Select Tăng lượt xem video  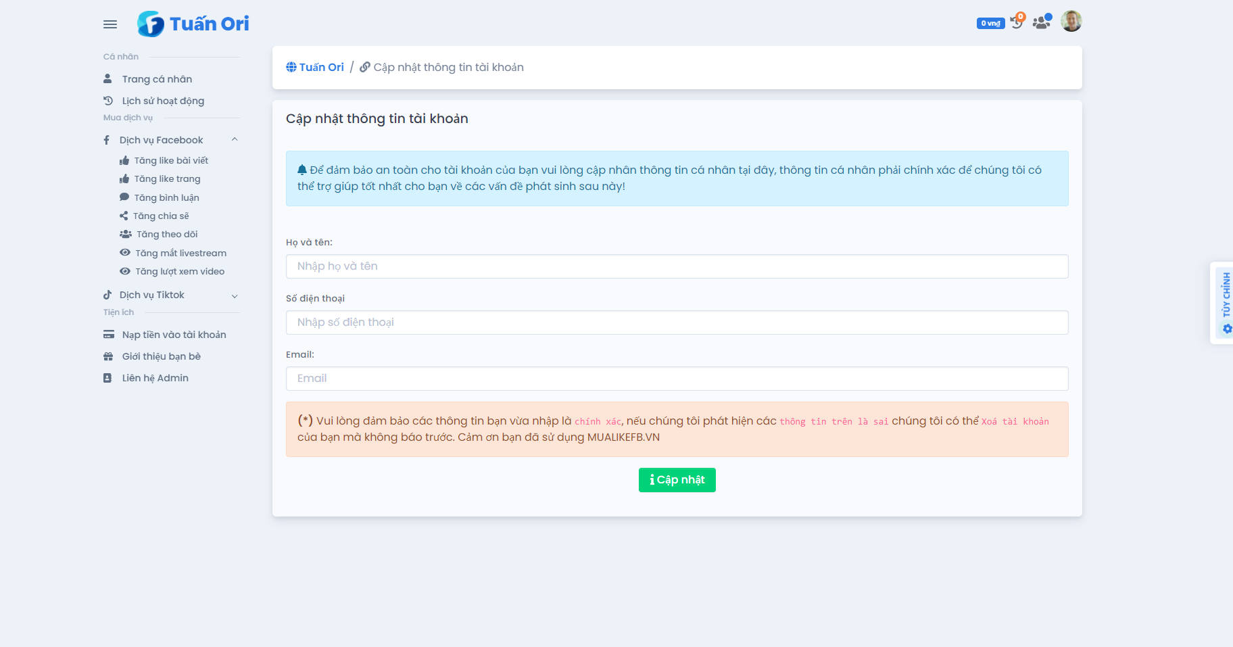(180, 271)
